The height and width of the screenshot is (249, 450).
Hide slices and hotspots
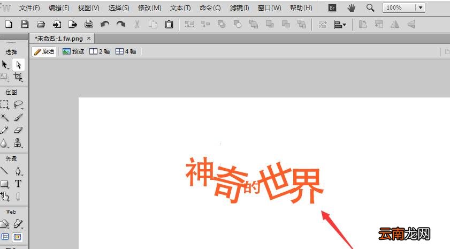(5, 237)
